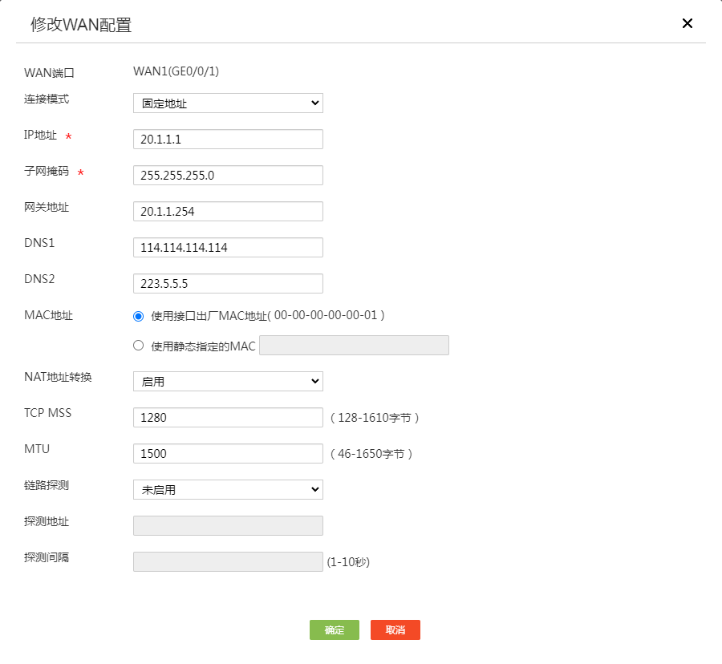Click the 探测地址 input box
722x664 pixels.
(x=228, y=525)
